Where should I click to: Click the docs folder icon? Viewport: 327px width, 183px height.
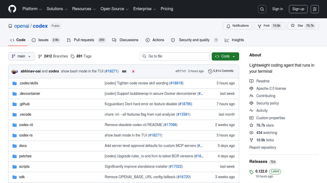[15, 146]
